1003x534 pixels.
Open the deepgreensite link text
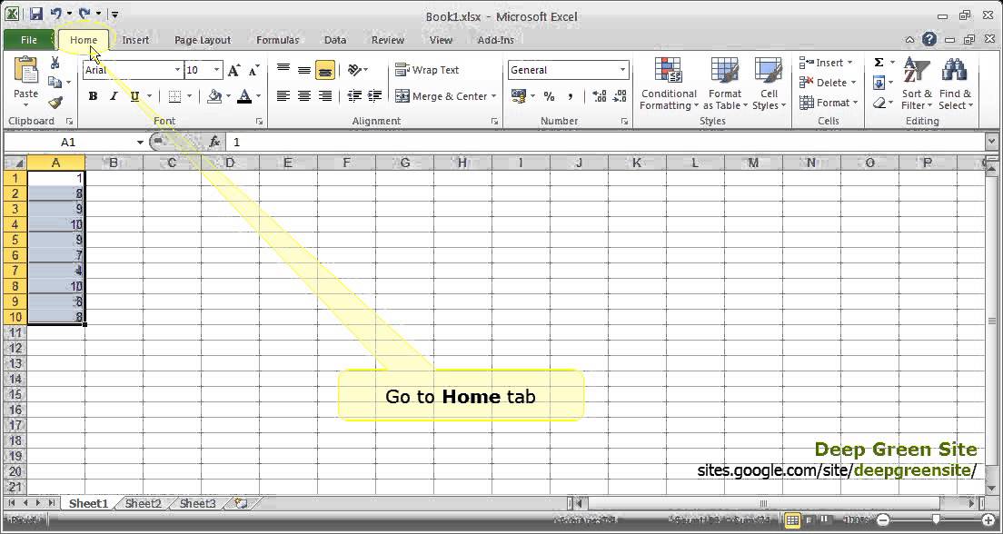click(911, 470)
